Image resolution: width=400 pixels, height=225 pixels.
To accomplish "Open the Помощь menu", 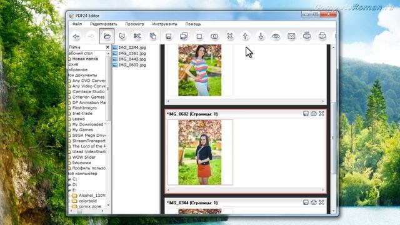I will coord(193,24).
